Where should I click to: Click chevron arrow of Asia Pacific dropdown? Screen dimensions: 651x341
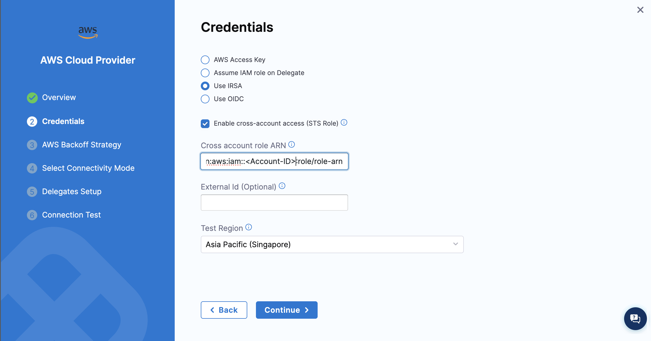[455, 244]
